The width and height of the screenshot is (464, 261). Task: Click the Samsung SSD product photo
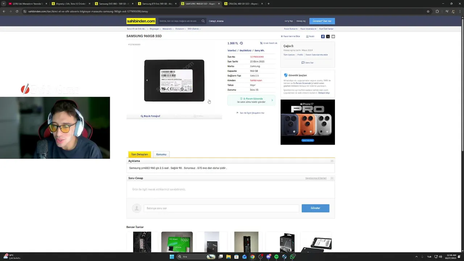click(174, 80)
